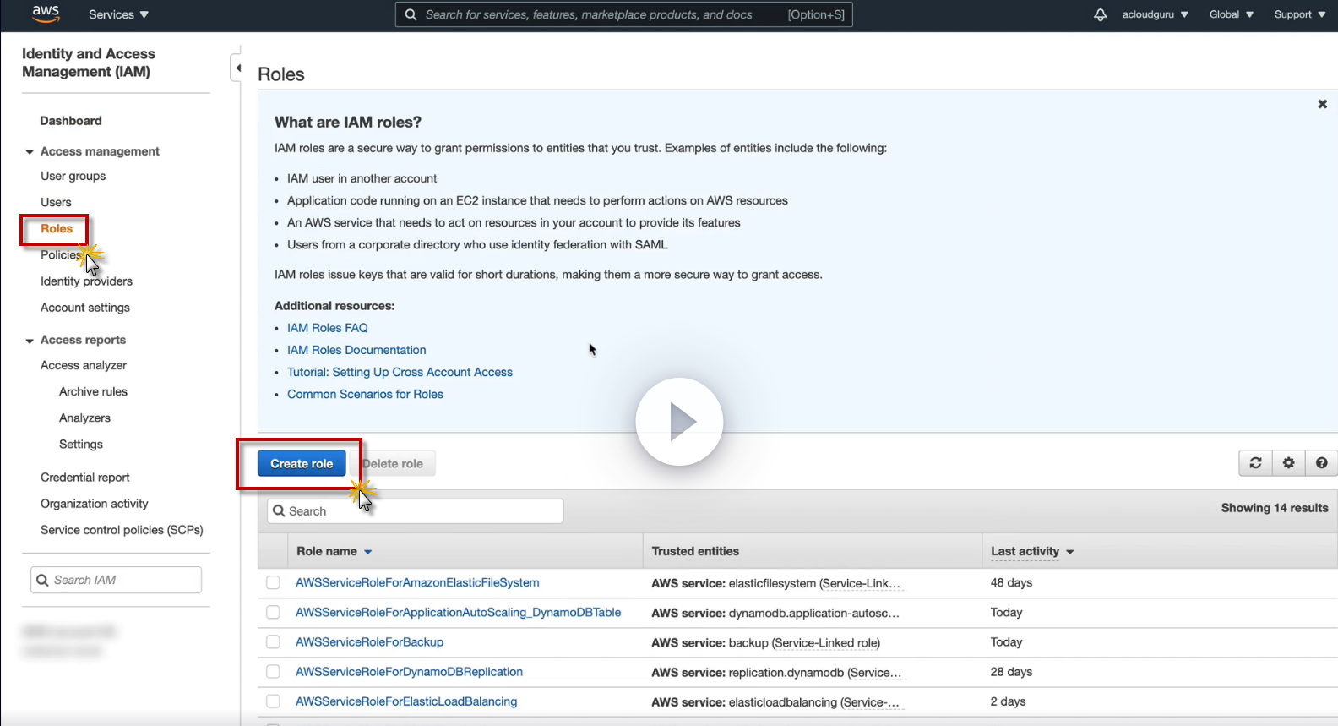Click the AWS logo home icon

tap(46, 14)
